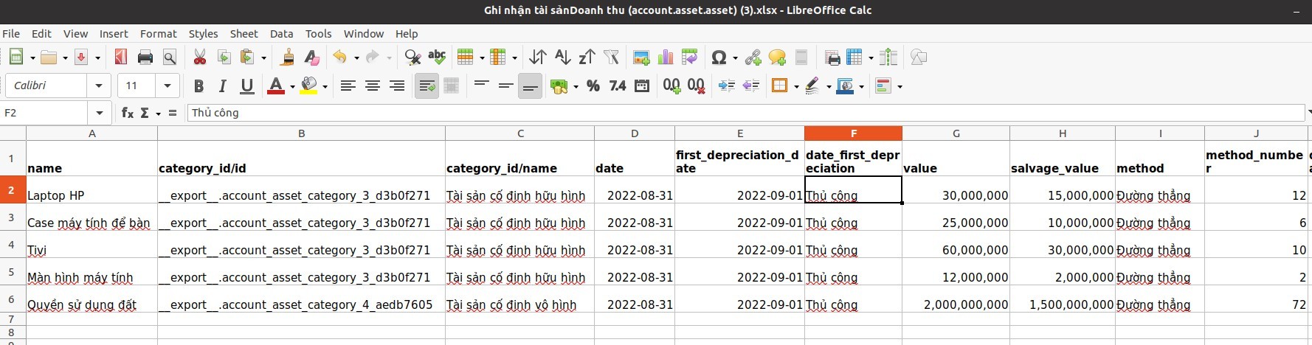Click the Paste clipboard icon
The width and height of the screenshot is (1312, 345).
pos(248,57)
